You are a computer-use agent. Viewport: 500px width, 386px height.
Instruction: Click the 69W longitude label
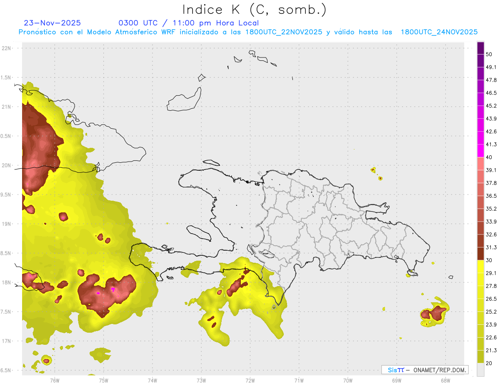click(x=397, y=380)
